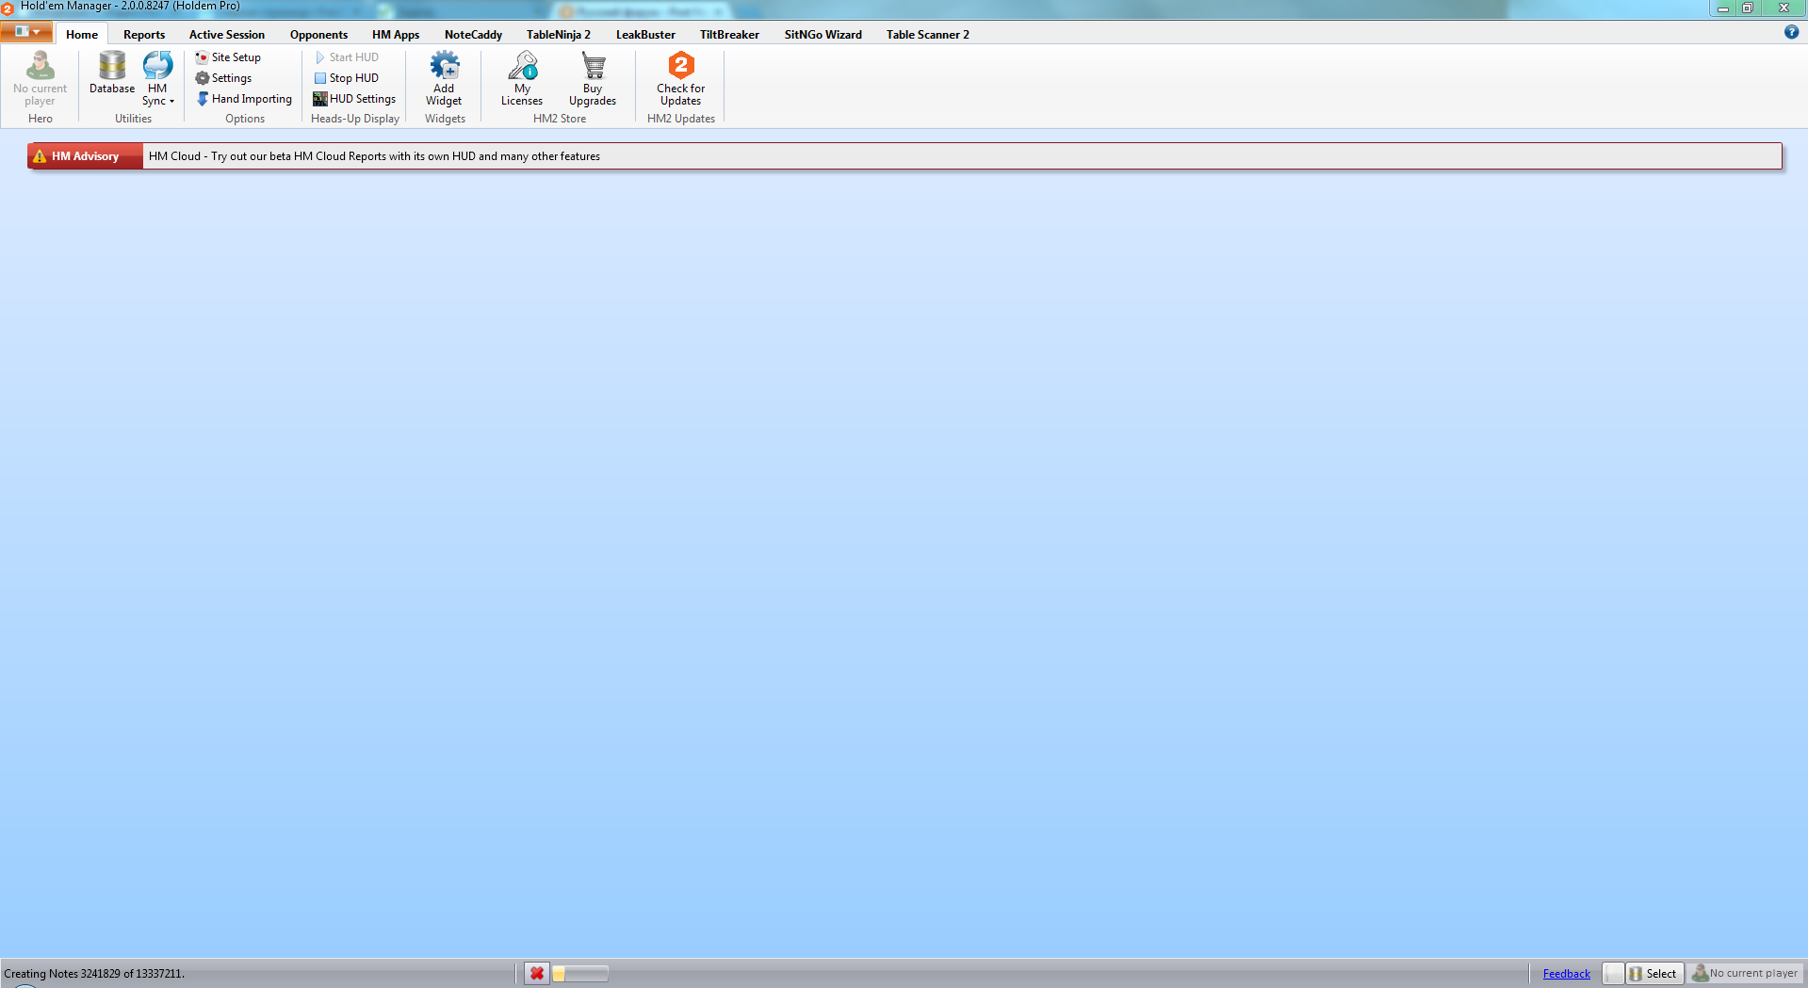Click the HM Sync icon
This screenshot has width=1808, height=988.
[157, 66]
